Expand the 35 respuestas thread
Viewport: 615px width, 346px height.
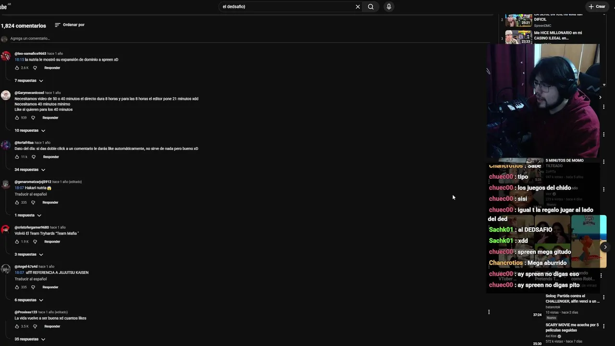pos(30,339)
